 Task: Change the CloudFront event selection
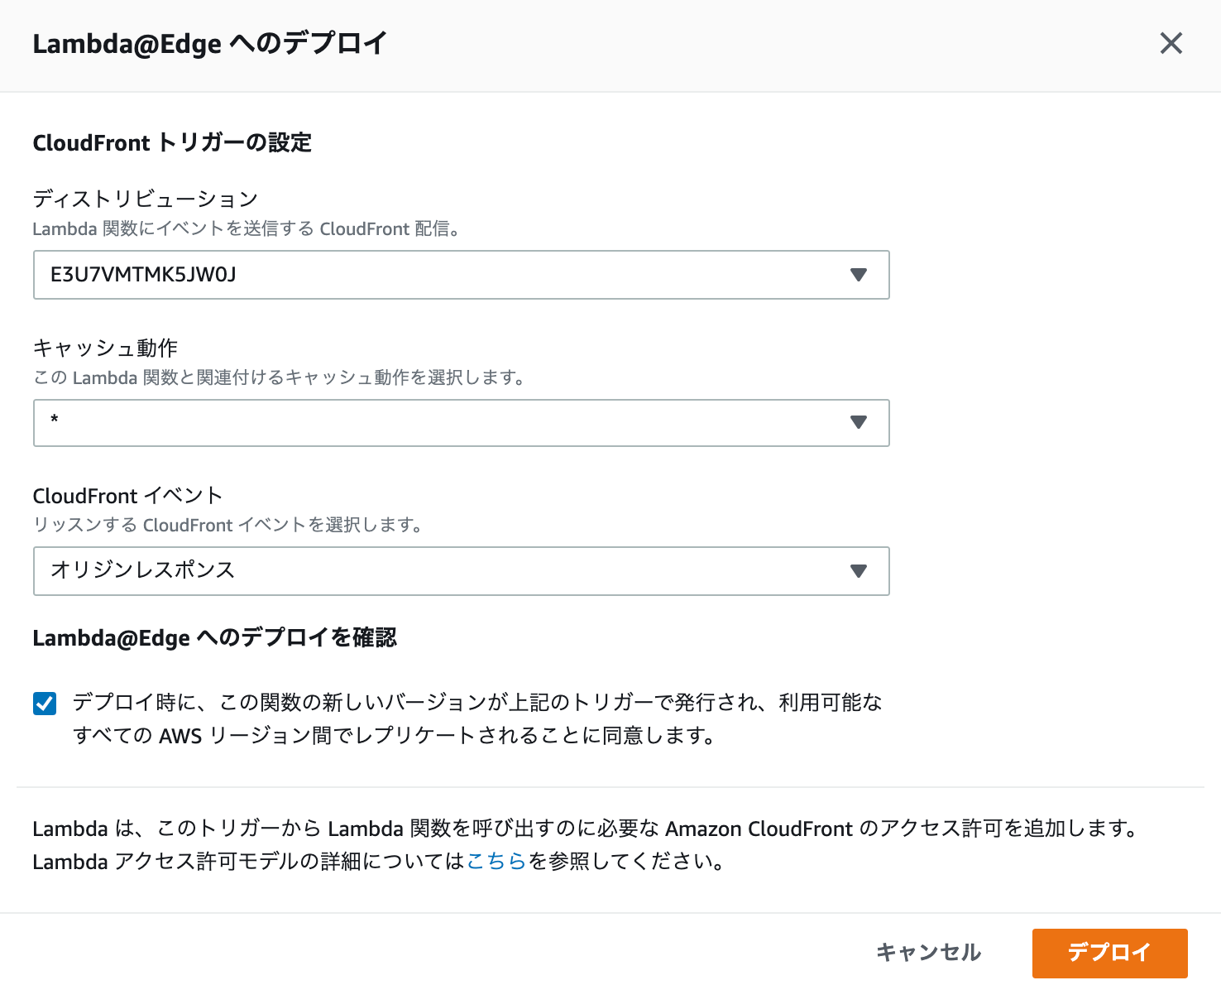point(461,571)
